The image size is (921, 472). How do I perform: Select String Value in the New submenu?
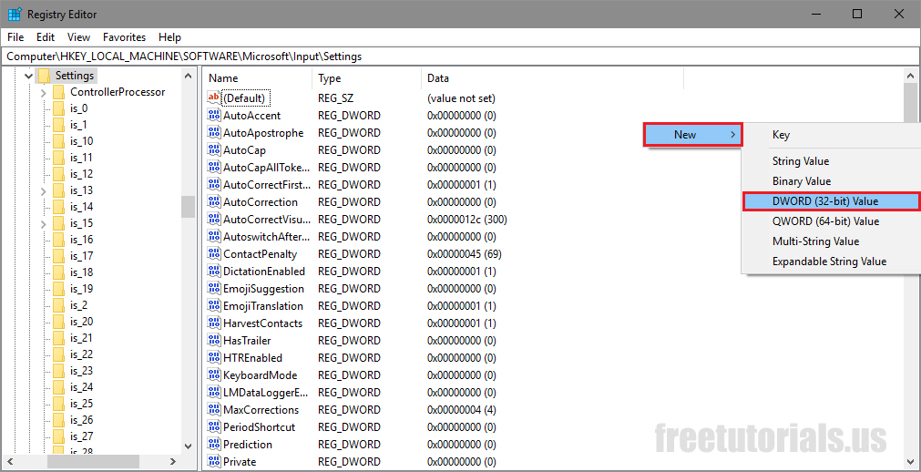[x=801, y=161]
